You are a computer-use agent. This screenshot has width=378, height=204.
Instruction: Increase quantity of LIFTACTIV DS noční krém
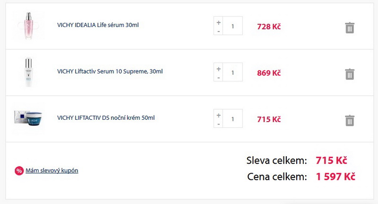[x=218, y=115]
